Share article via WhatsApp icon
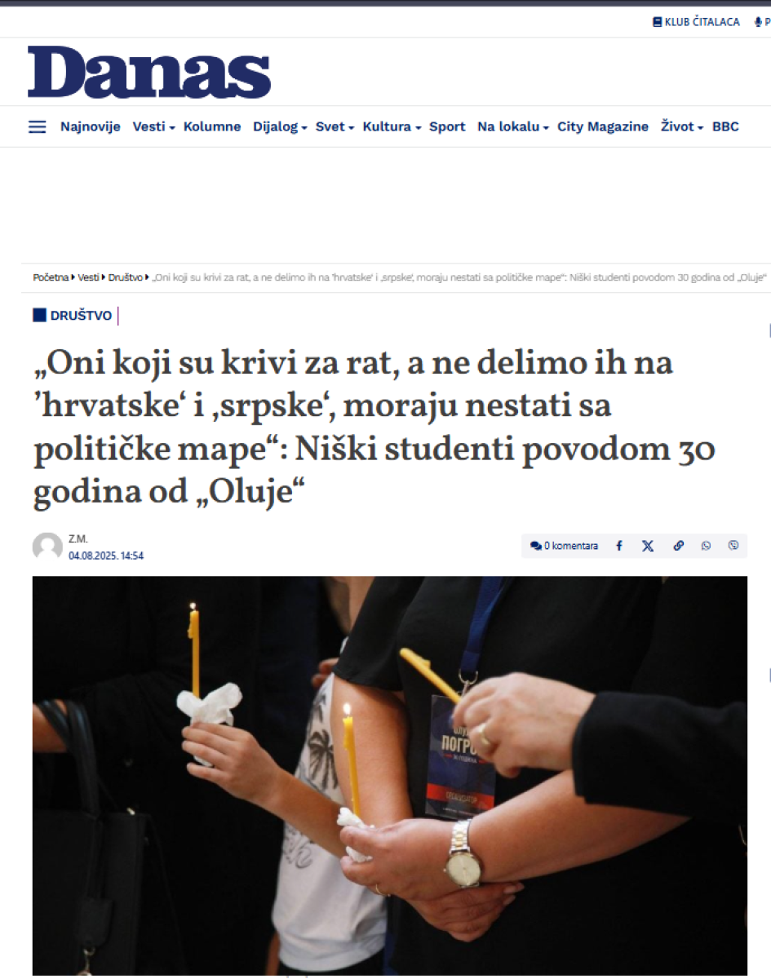771x979 pixels. 706,546
